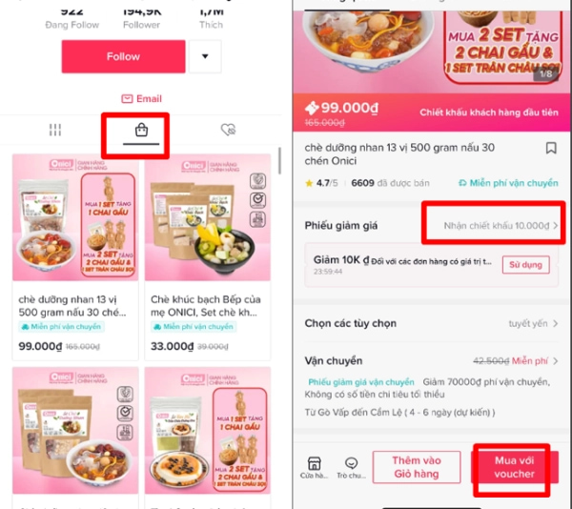572x509 pixels.
Task: Tap the star rating 4.7/5
Action: tap(321, 183)
